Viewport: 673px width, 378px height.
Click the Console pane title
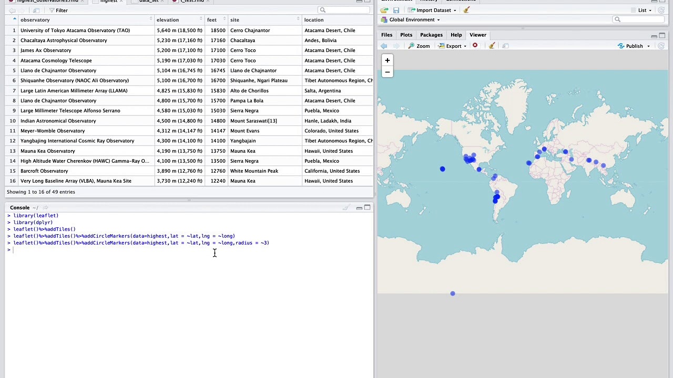[19, 208]
